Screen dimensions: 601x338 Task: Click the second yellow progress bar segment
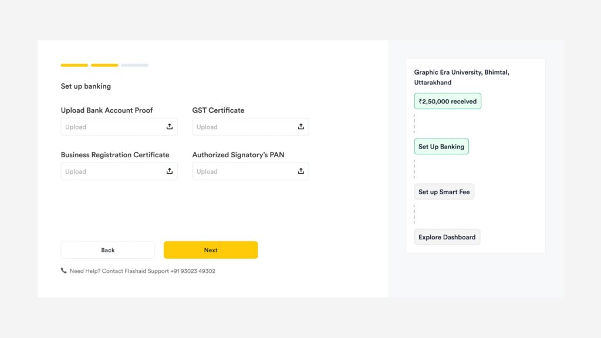(x=104, y=65)
